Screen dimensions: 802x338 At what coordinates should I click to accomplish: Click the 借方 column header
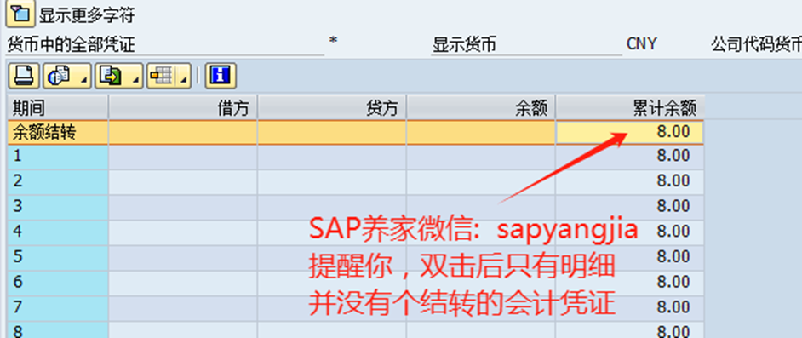[182, 107]
